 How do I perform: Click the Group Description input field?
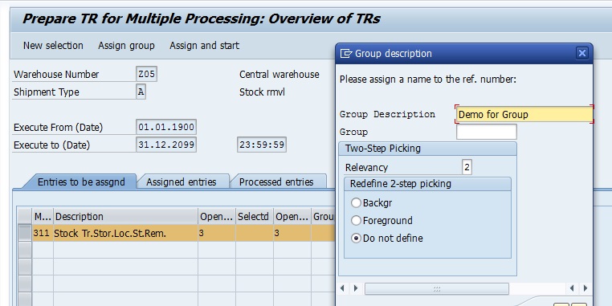[524, 114]
